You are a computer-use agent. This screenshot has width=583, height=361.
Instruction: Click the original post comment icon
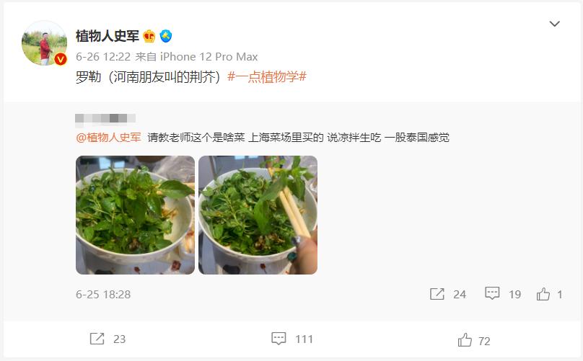[492, 293]
